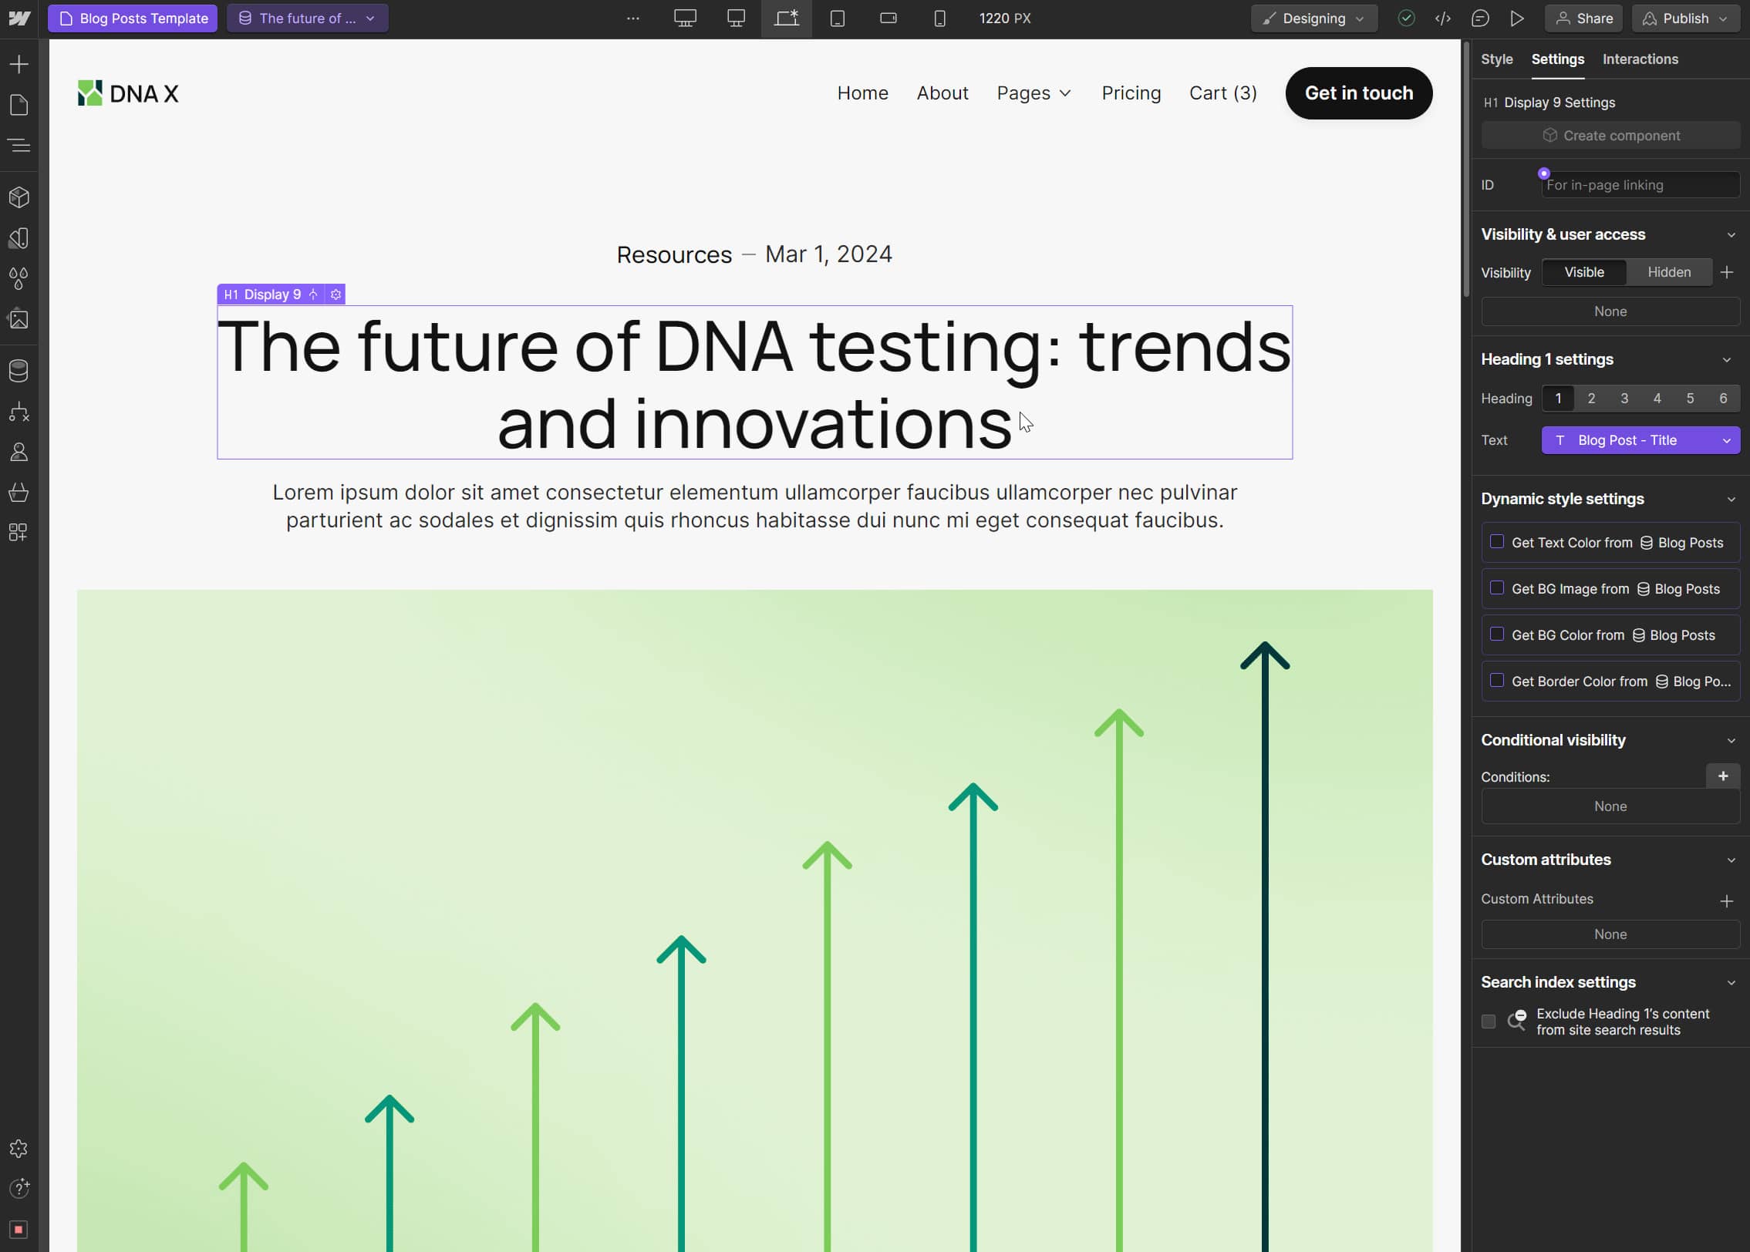Click About in the site navigation
The width and height of the screenshot is (1750, 1252).
[942, 93]
